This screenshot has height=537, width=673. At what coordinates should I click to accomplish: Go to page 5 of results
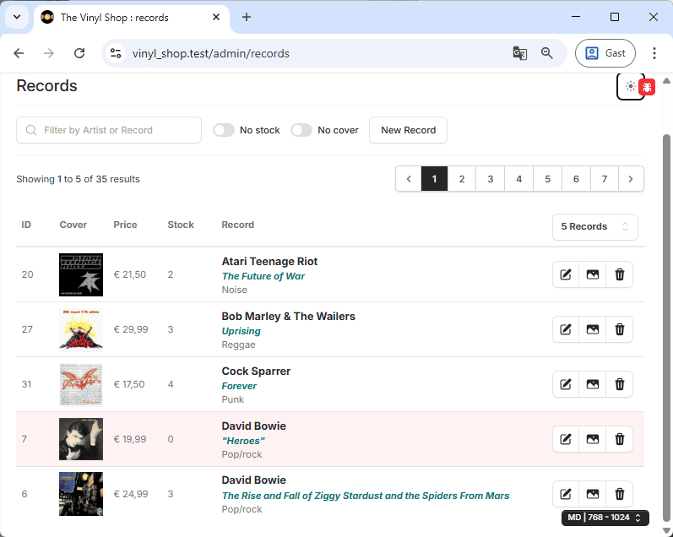point(548,179)
